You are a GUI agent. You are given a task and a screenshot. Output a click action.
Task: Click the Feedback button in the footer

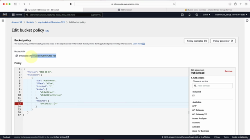[x=7, y=137]
